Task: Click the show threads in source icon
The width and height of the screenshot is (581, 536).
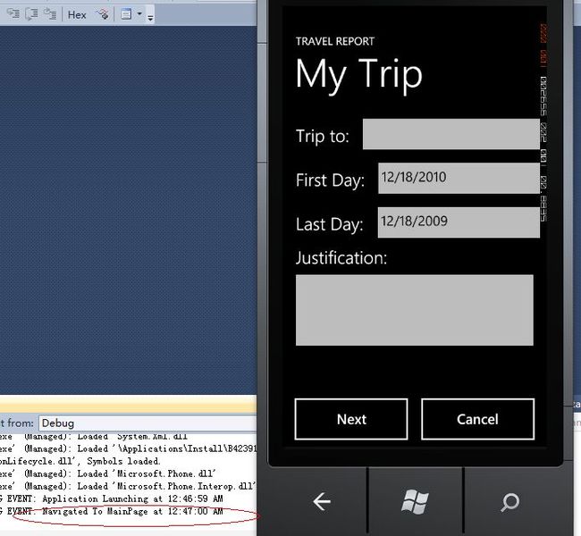Action: [x=102, y=14]
